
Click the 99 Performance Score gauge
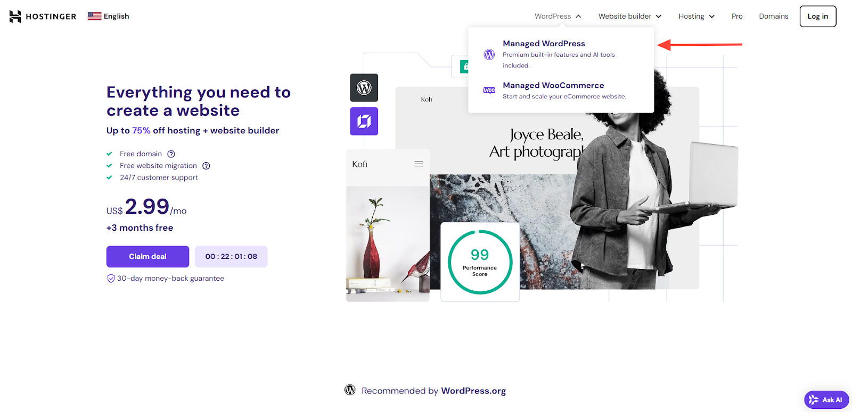(480, 262)
